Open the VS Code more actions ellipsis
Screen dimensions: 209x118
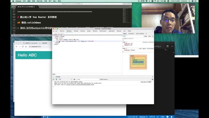coord(172,46)
